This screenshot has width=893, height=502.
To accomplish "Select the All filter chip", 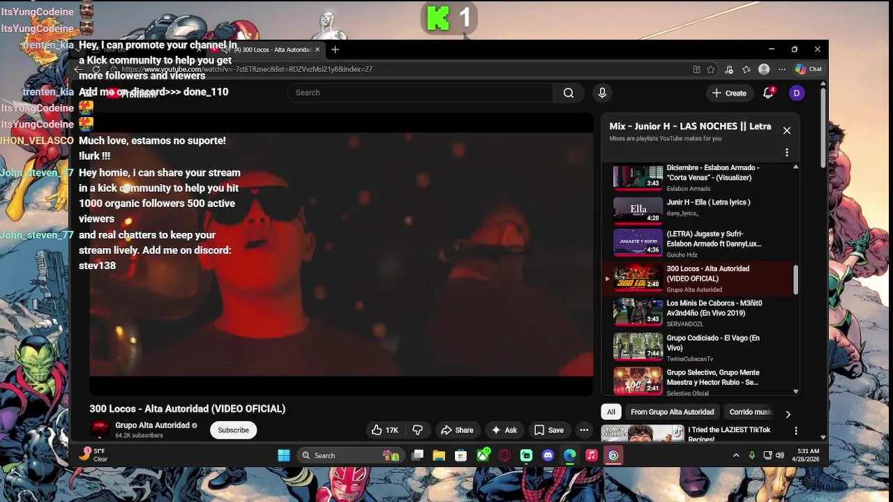I will pos(611,412).
